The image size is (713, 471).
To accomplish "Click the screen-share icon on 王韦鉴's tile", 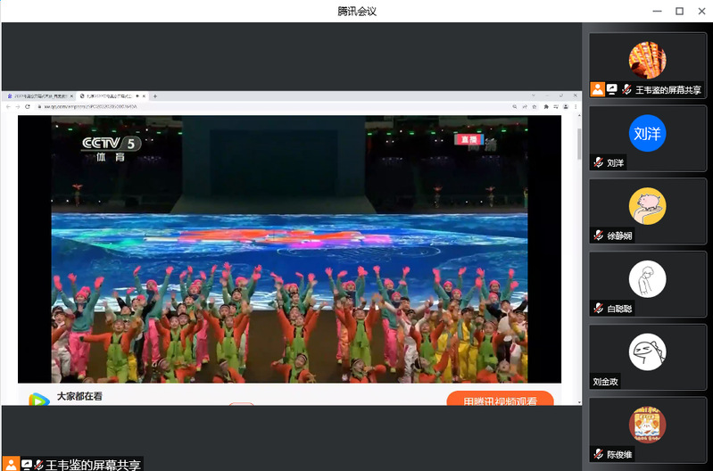I will click(x=612, y=89).
